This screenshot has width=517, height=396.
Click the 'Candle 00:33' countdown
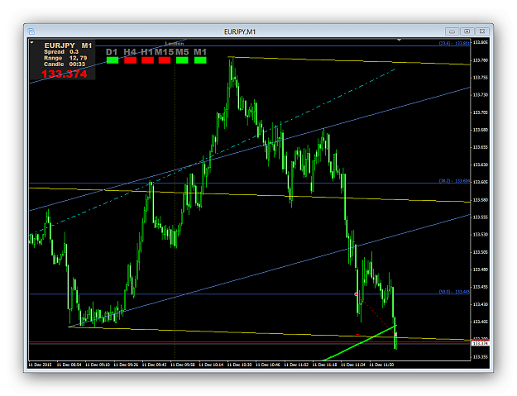point(65,64)
